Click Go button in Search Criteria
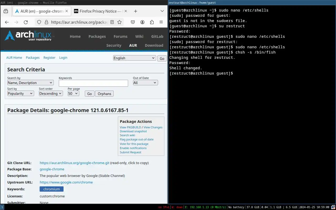Image resolution: width=336 pixels, height=210 pixels. [x=90, y=94]
